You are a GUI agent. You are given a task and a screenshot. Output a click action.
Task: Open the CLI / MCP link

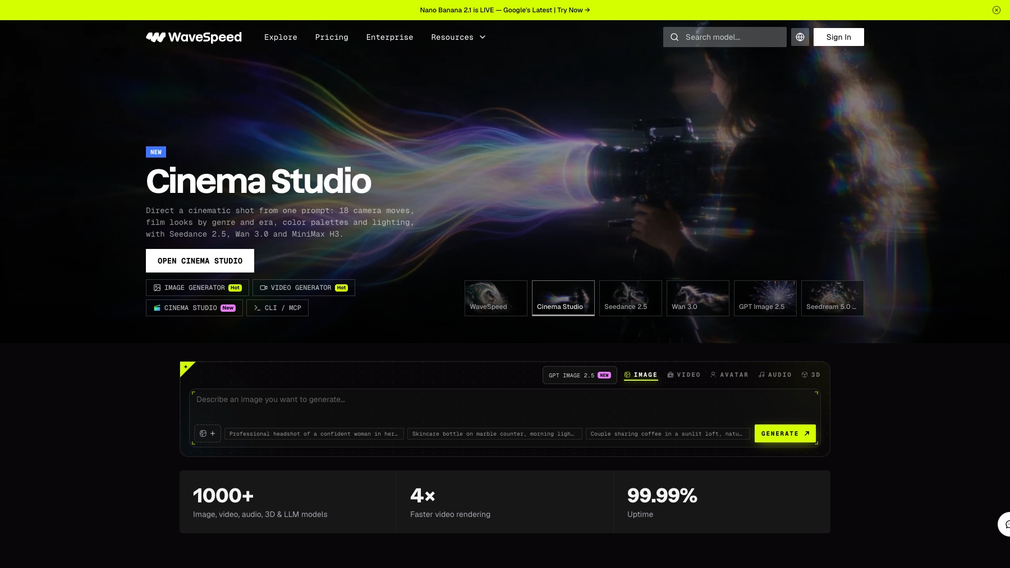click(x=277, y=308)
